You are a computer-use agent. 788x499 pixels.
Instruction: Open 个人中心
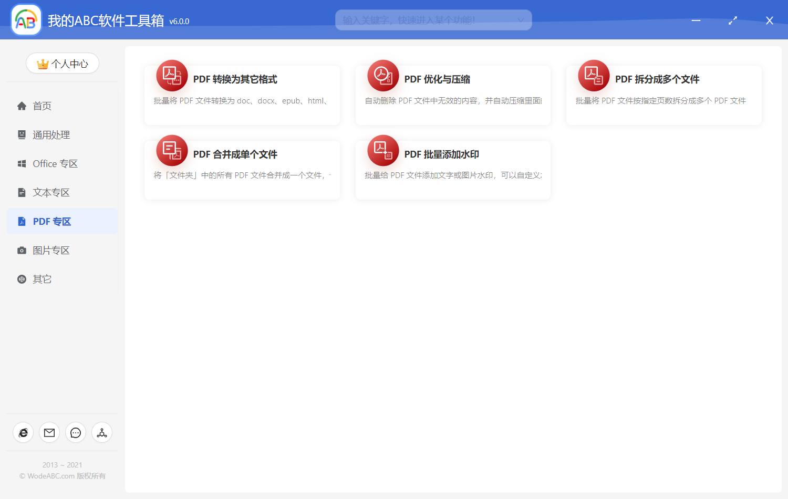(x=62, y=63)
